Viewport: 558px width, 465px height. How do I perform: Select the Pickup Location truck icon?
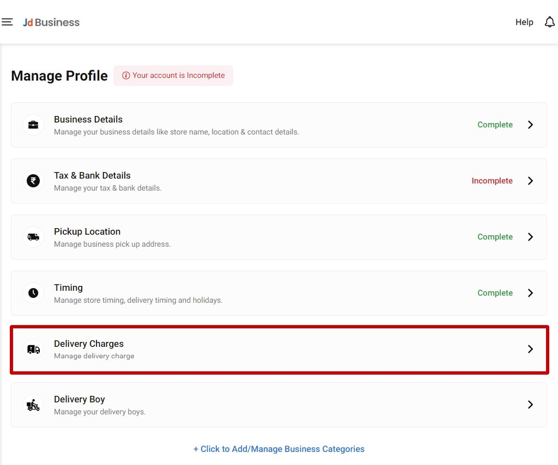point(33,237)
